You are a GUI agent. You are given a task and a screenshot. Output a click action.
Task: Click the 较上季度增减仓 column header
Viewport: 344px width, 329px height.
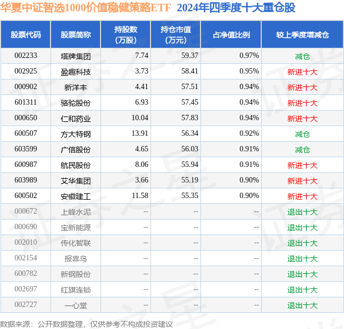click(x=303, y=34)
